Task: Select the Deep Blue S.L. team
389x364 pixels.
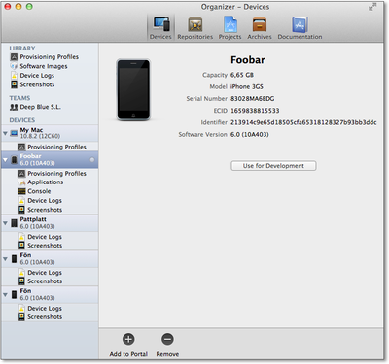Action: click(35, 107)
